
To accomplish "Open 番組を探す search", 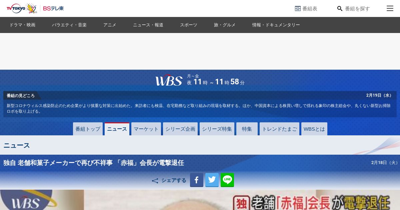I will pyautogui.click(x=353, y=8).
